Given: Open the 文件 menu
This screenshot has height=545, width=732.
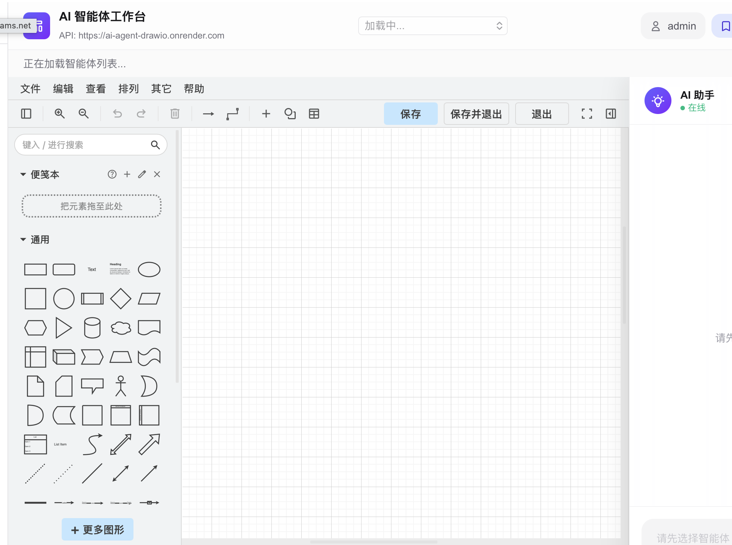Looking at the screenshot, I should (30, 89).
